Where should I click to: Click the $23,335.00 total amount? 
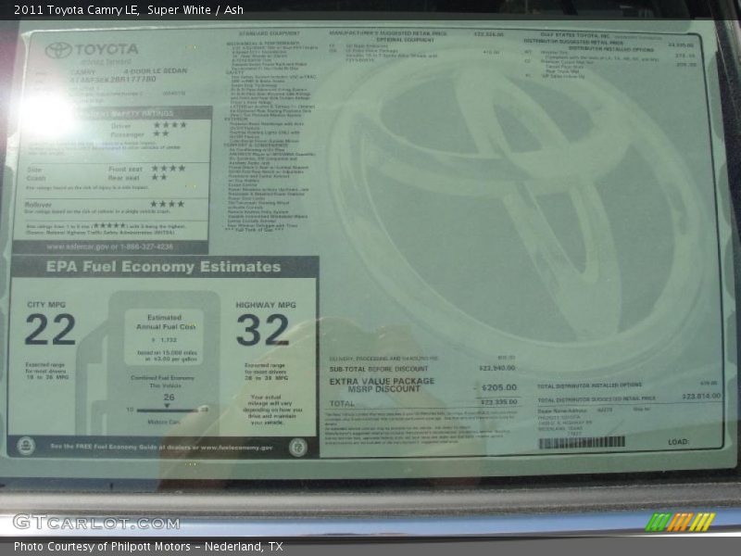(x=498, y=402)
